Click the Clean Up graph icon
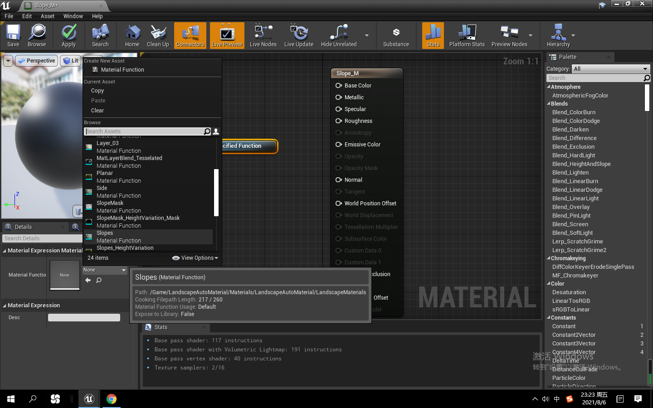Screen dimensions: 653x408 pos(158,35)
